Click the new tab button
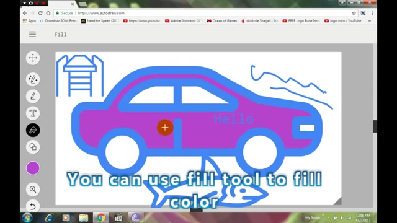The image size is (397, 223). pos(83,4)
